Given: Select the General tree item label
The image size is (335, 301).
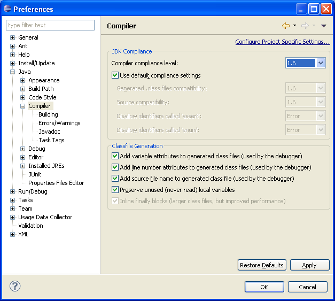Looking at the screenshot, I should tap(28, 37).
